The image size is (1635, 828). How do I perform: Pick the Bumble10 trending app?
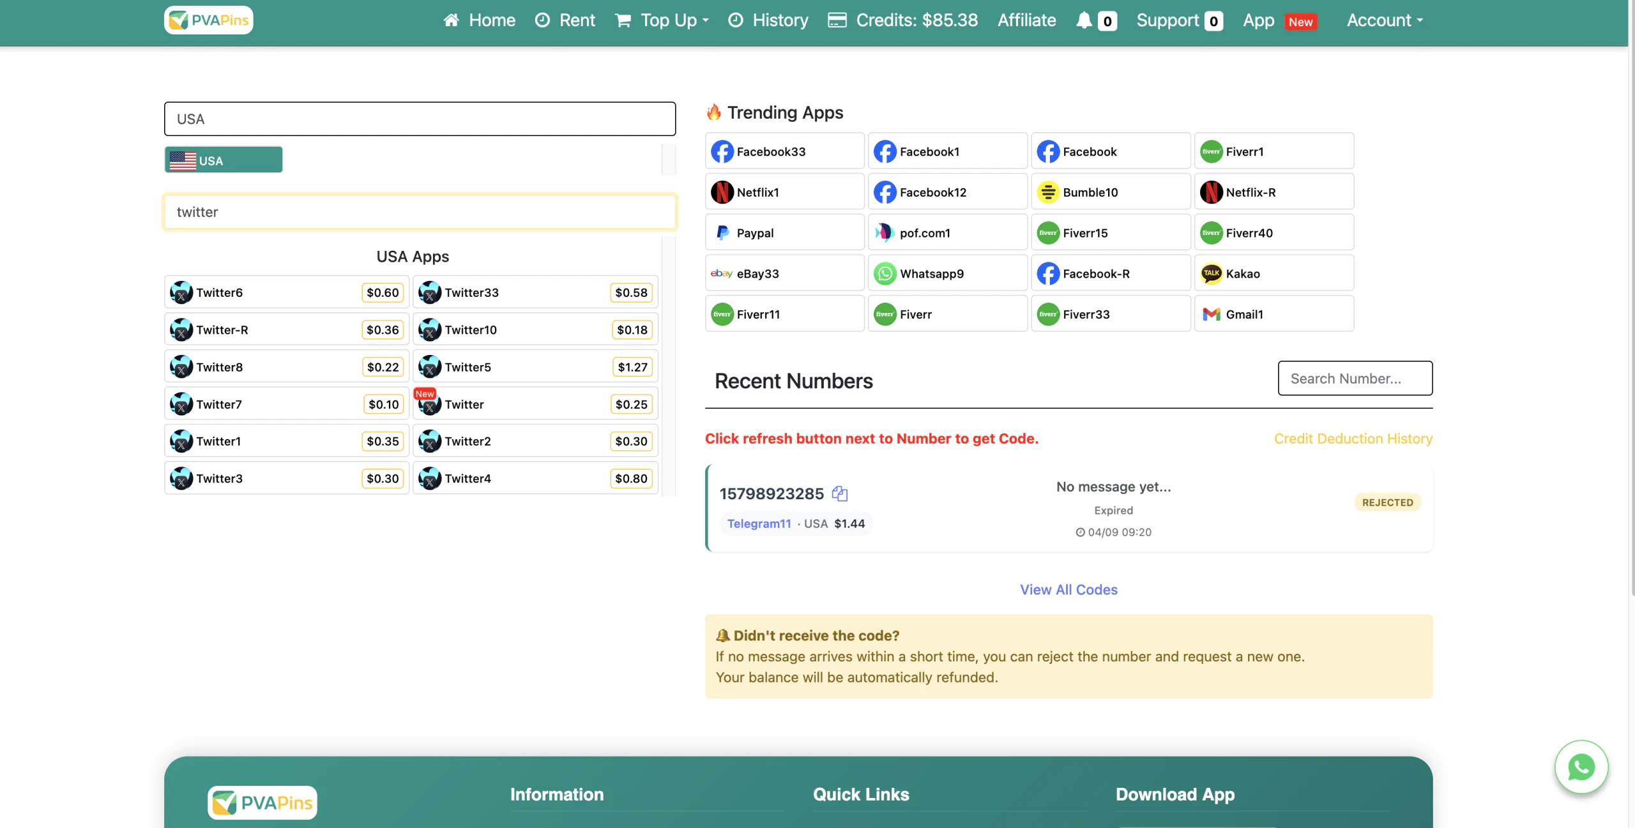1111,192
